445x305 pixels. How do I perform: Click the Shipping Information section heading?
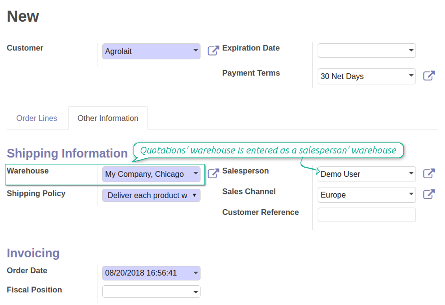[x=67, y=153]
